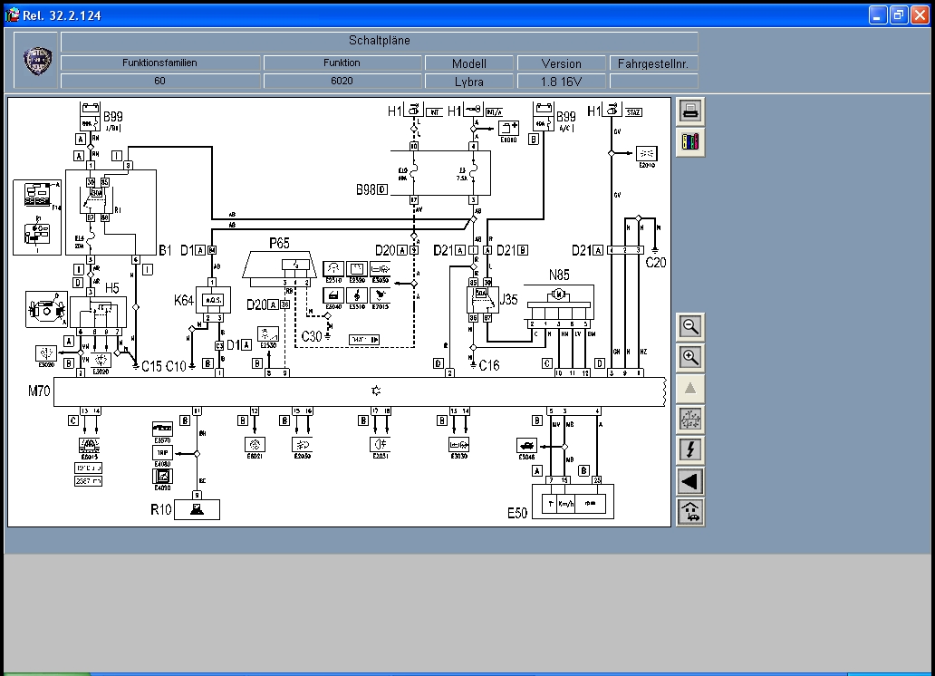Screen dimensions: 935x676
Task: Select the E50 control unit box
Action: pyautogui.click(x=573, y=502)
